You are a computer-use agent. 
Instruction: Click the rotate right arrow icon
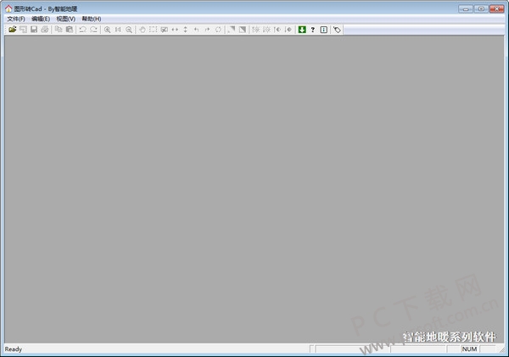pos(207,30)
